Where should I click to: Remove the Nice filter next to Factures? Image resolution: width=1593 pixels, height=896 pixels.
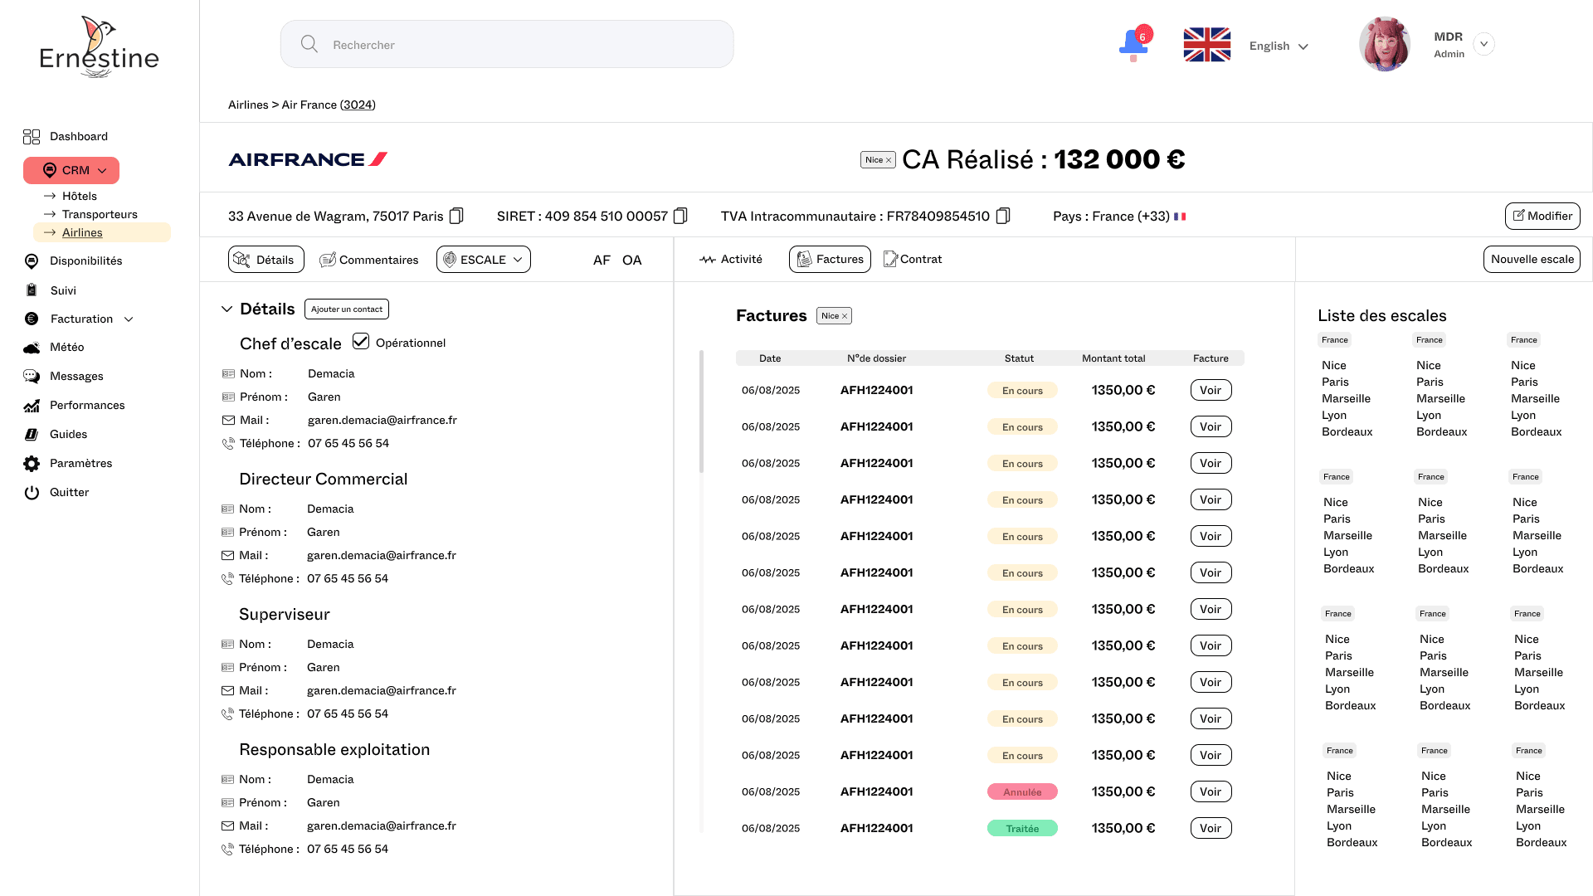[845, 316]
